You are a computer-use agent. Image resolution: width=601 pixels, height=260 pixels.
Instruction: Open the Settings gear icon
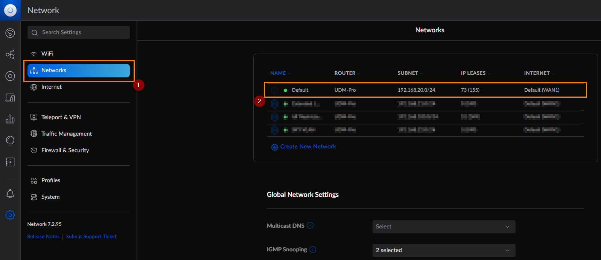(x=10, y=215)
